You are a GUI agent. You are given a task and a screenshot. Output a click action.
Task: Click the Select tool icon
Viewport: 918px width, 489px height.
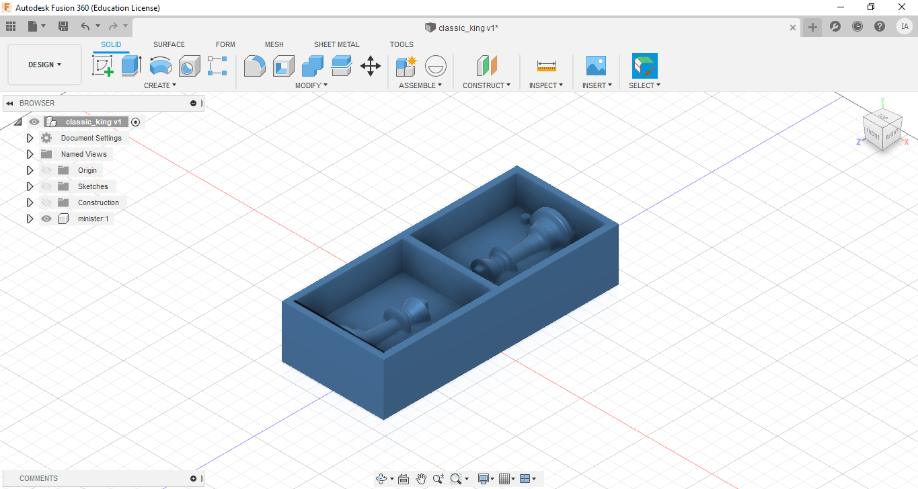pos(644,66)
